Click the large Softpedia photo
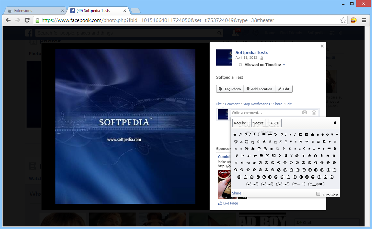 [x=125, y=126]
